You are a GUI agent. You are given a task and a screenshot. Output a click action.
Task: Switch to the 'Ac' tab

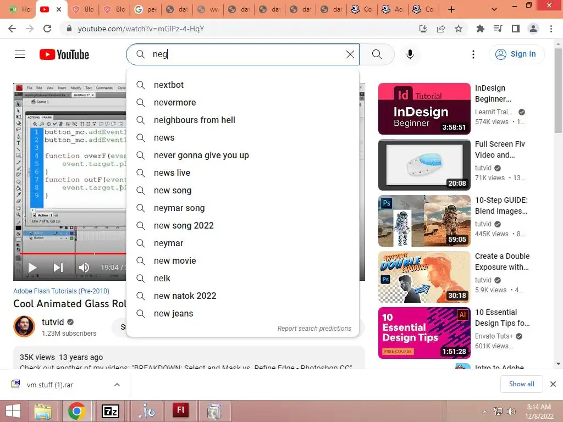coord(393,10)
